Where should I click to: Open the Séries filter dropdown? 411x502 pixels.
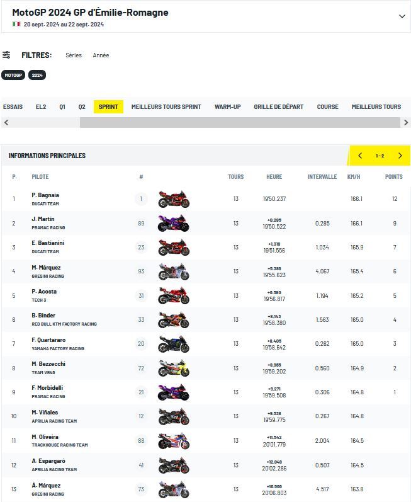(74, 55)
